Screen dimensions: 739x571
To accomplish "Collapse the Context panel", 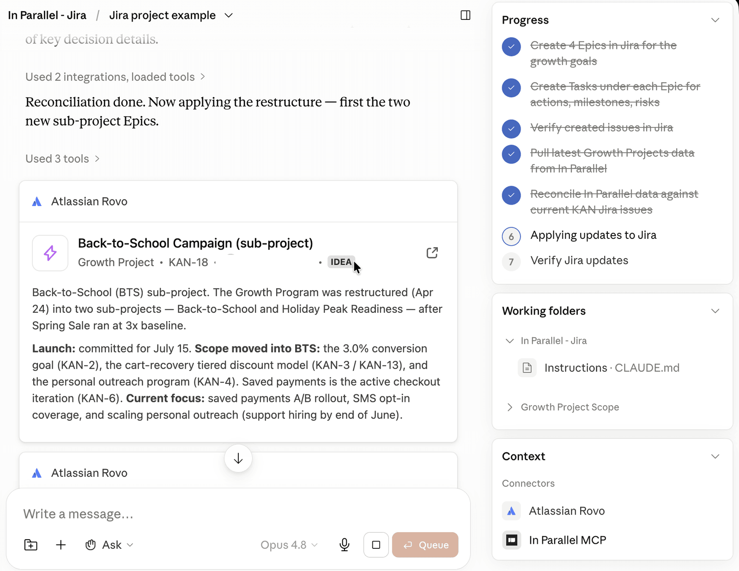I will (x=715, y=456).
